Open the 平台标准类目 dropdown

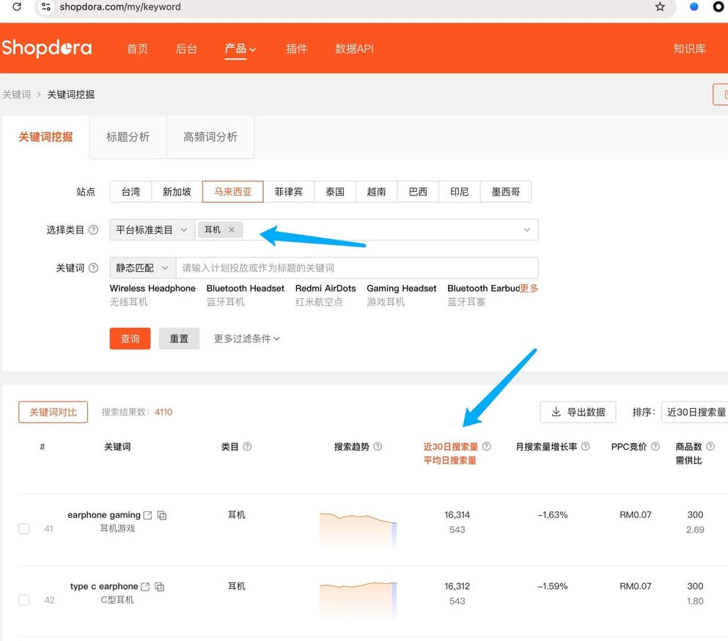pos(152,230)
